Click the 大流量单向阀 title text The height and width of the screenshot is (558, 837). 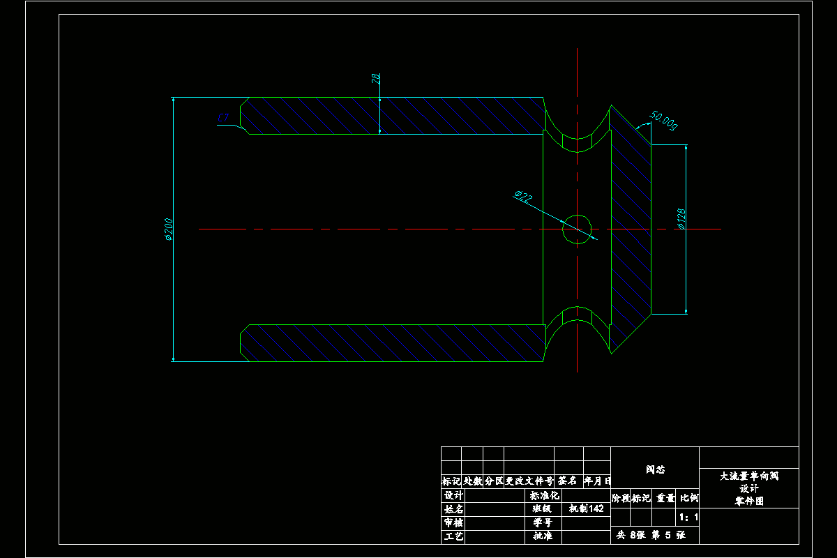click(x=749, y=476)
